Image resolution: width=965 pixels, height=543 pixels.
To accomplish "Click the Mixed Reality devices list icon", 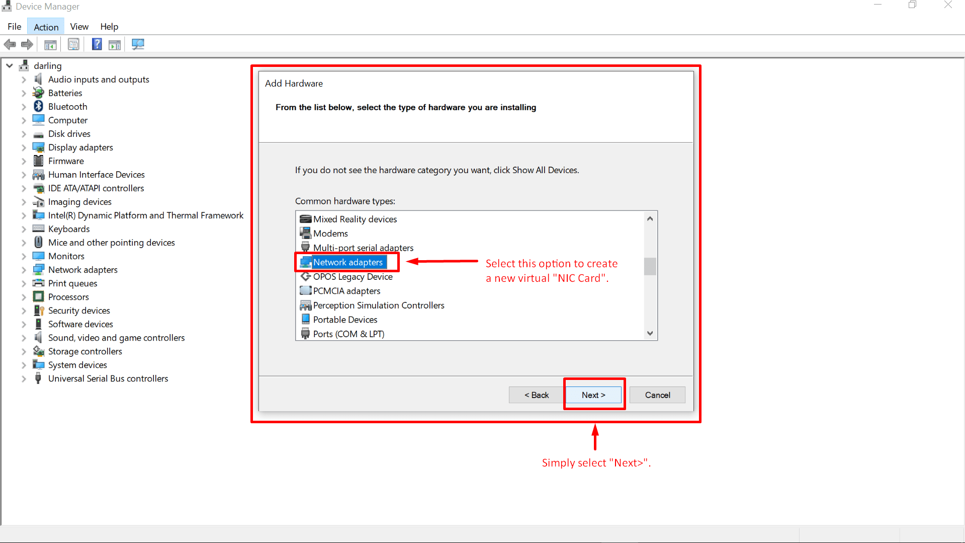I will pos(305,219).
